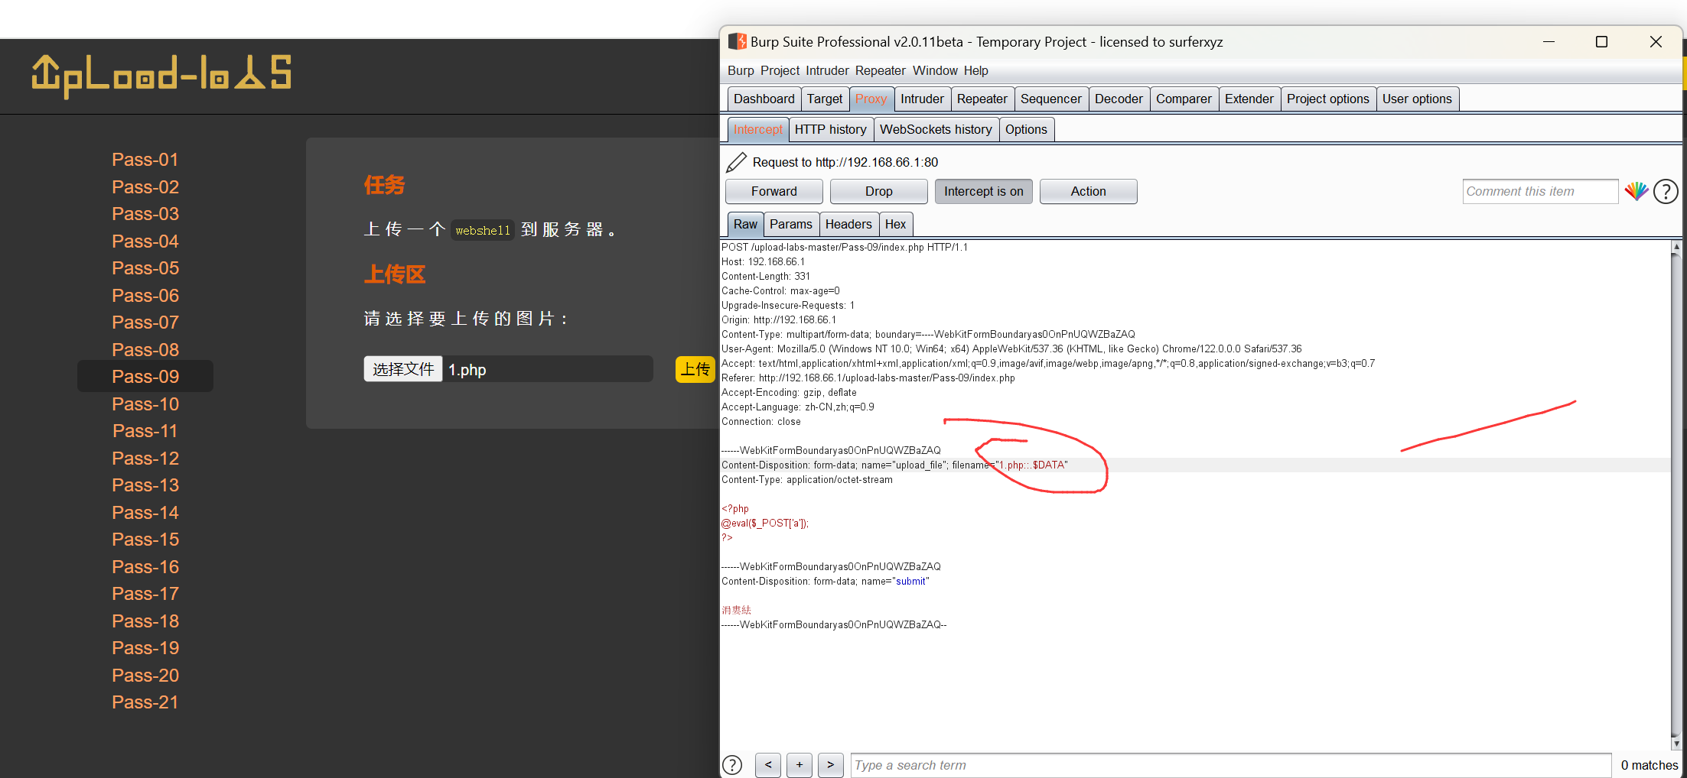The image size is (1687, 778).
Task: Switch to the Hex request tab
Action: 895,224
